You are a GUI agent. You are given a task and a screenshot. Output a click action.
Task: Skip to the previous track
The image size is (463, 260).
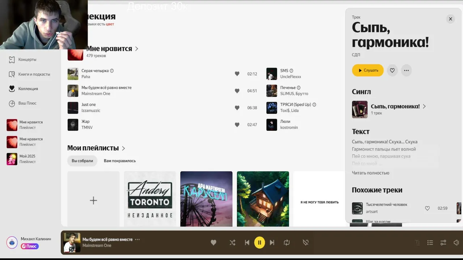coord(247,243)
